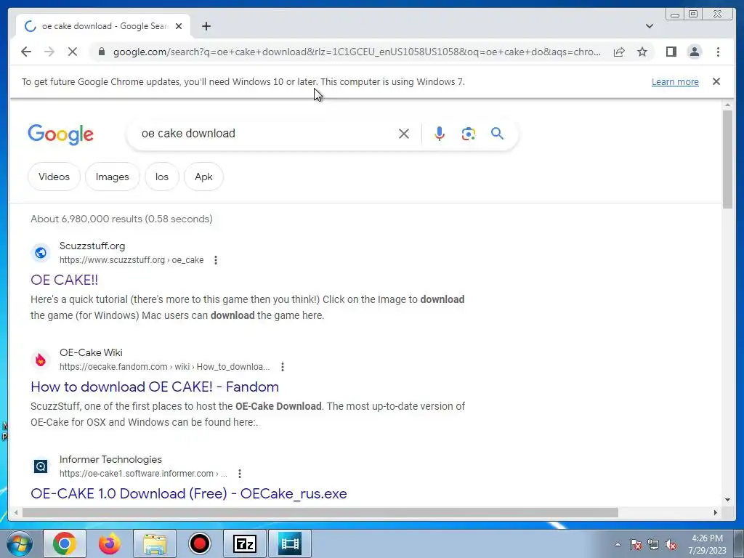Open How to download OE CAKE! Fandom
744x558 pixels.
[155, 387]
